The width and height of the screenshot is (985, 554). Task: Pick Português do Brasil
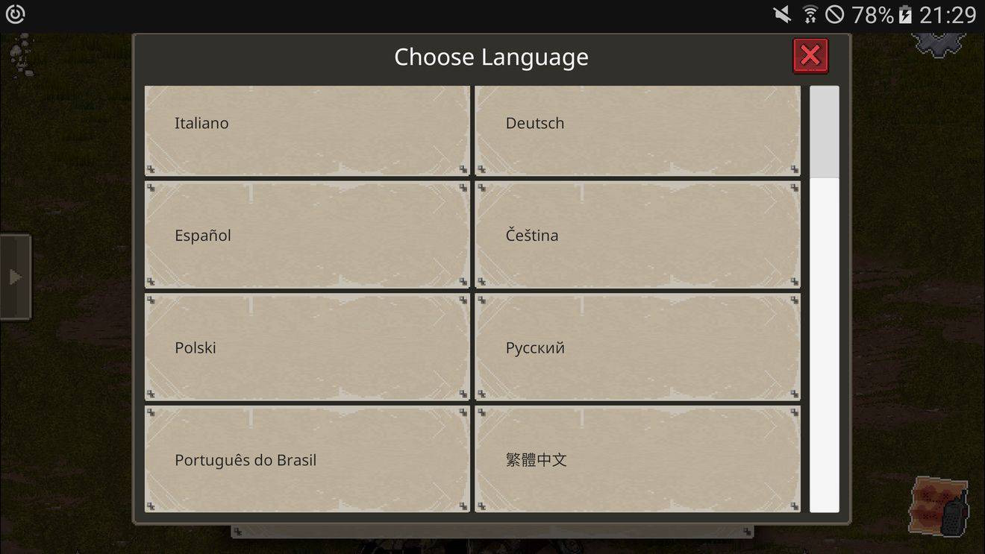coord(307,459)
